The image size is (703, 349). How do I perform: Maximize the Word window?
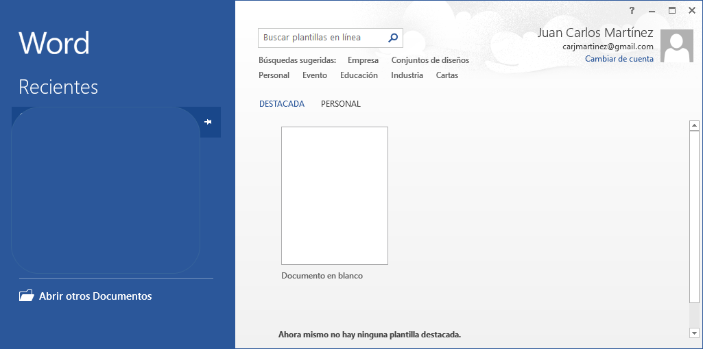672,11
